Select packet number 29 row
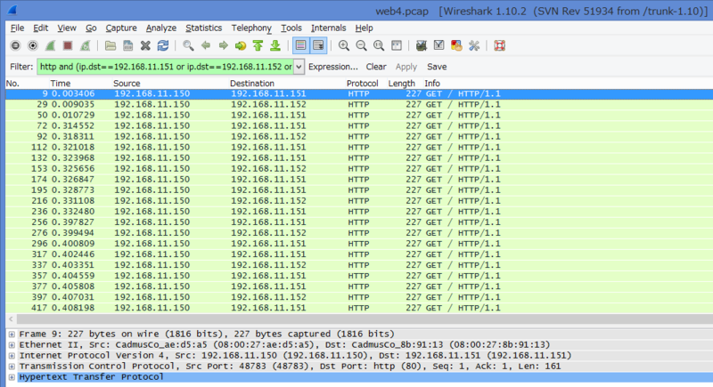Viewport: 713px width, 387px height. pos(359,104)
